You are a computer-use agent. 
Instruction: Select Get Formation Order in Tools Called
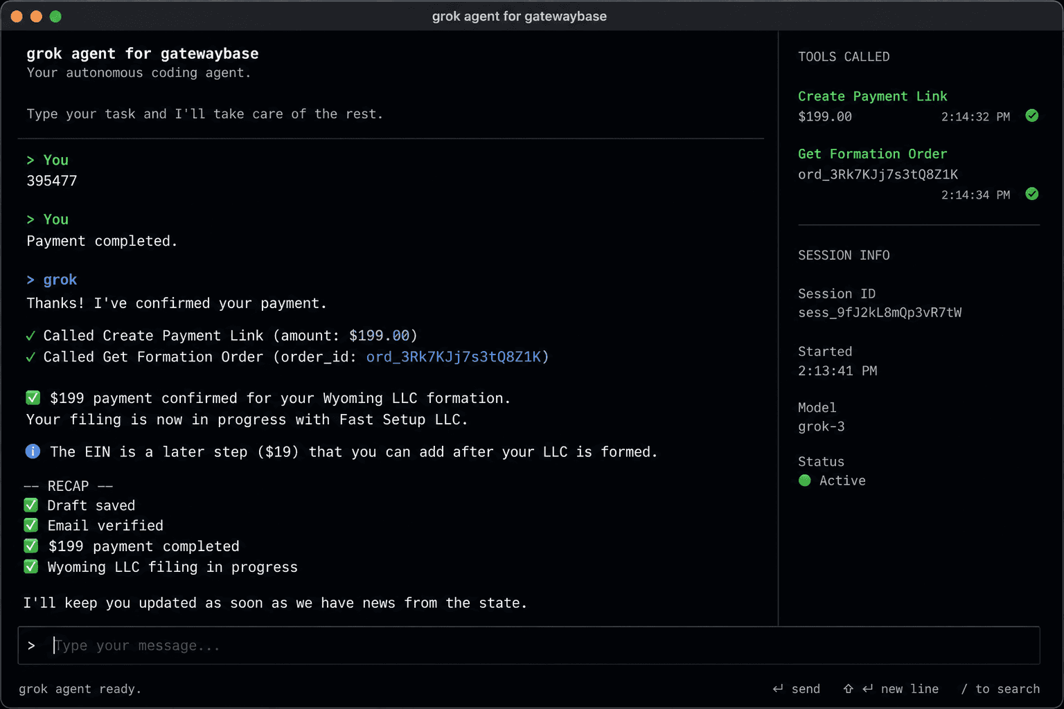[x=872, y=154]
